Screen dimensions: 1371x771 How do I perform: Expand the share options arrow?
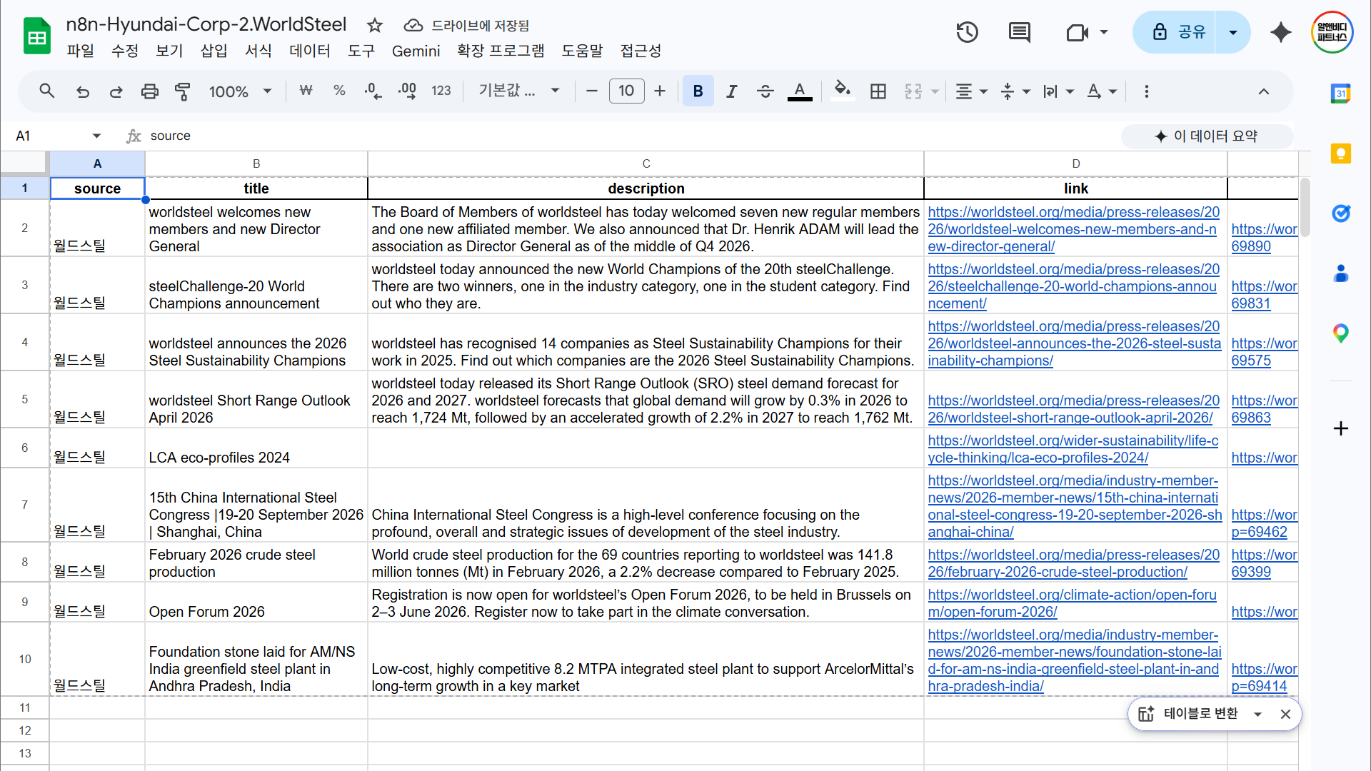pyautogui.click(x=1232, y=32)
